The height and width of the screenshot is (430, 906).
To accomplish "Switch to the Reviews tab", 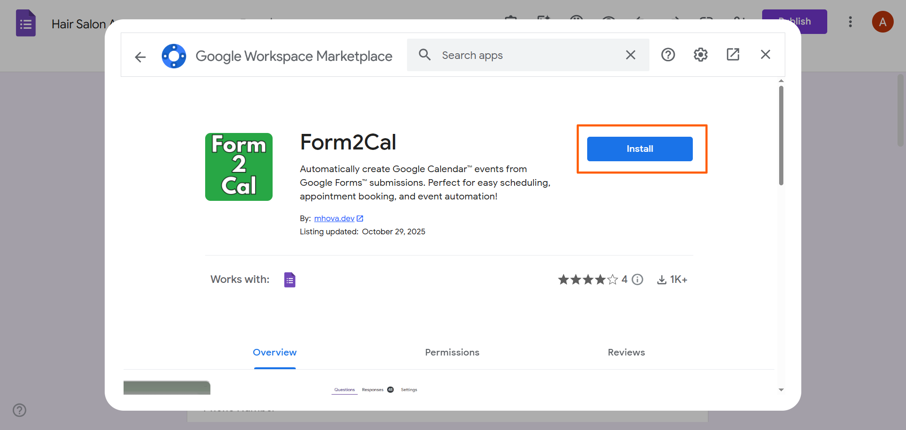I will click(x=626, y=352).
